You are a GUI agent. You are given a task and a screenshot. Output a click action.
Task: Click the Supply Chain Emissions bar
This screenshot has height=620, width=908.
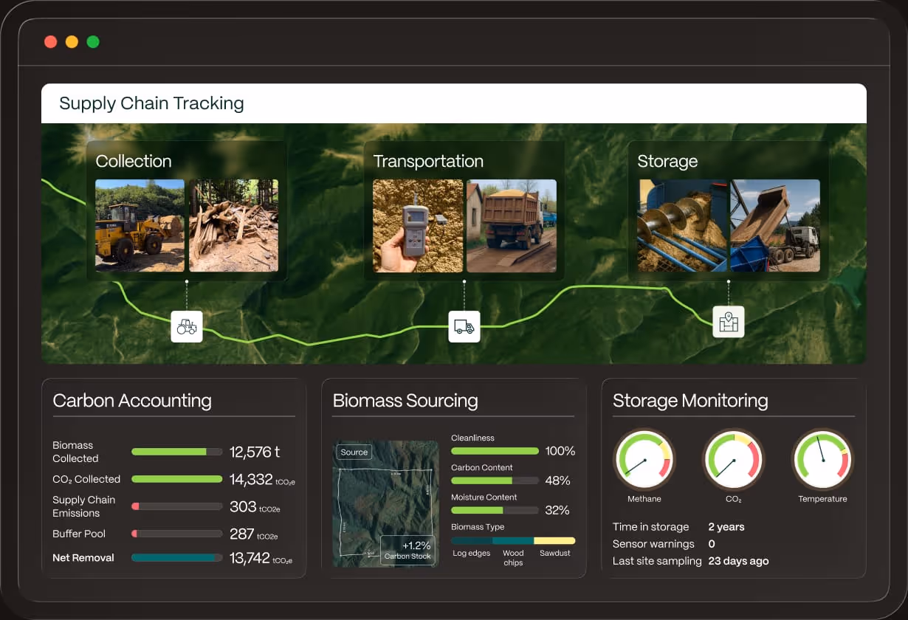(x=177, y=506)
